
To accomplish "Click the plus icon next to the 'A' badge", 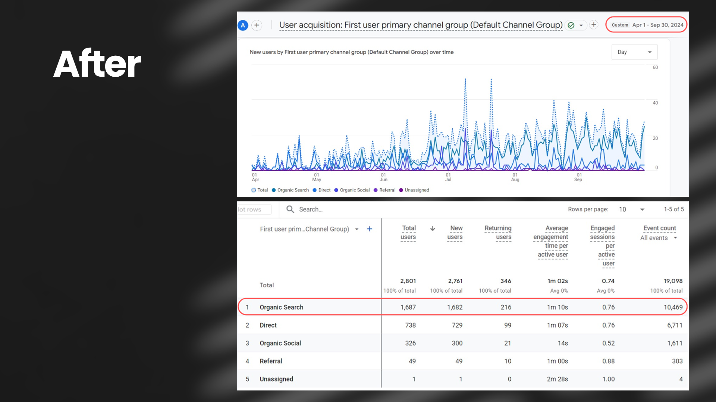I will 257,25.
